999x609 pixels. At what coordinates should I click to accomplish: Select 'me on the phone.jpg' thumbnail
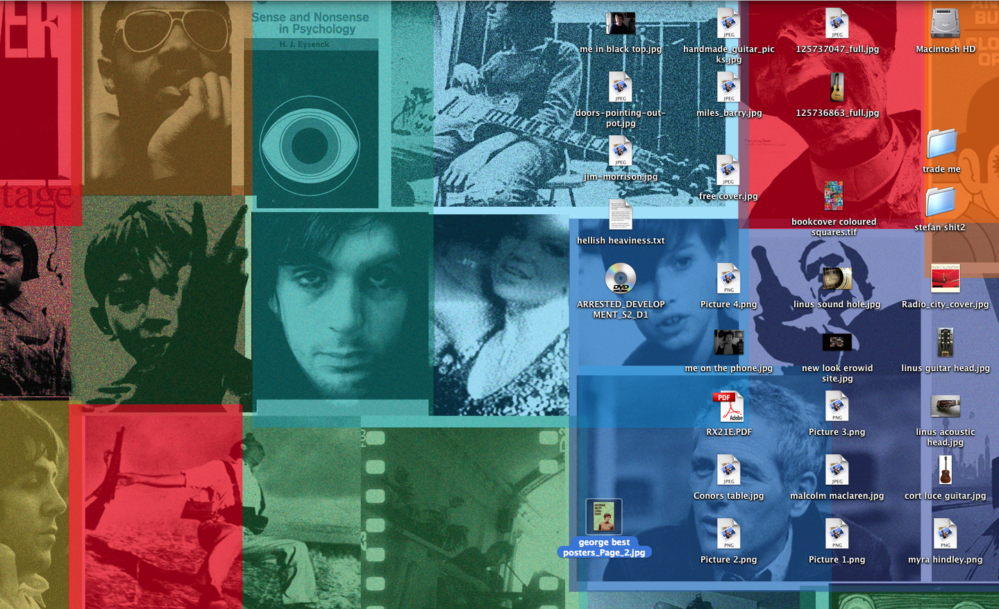[728, 342]
